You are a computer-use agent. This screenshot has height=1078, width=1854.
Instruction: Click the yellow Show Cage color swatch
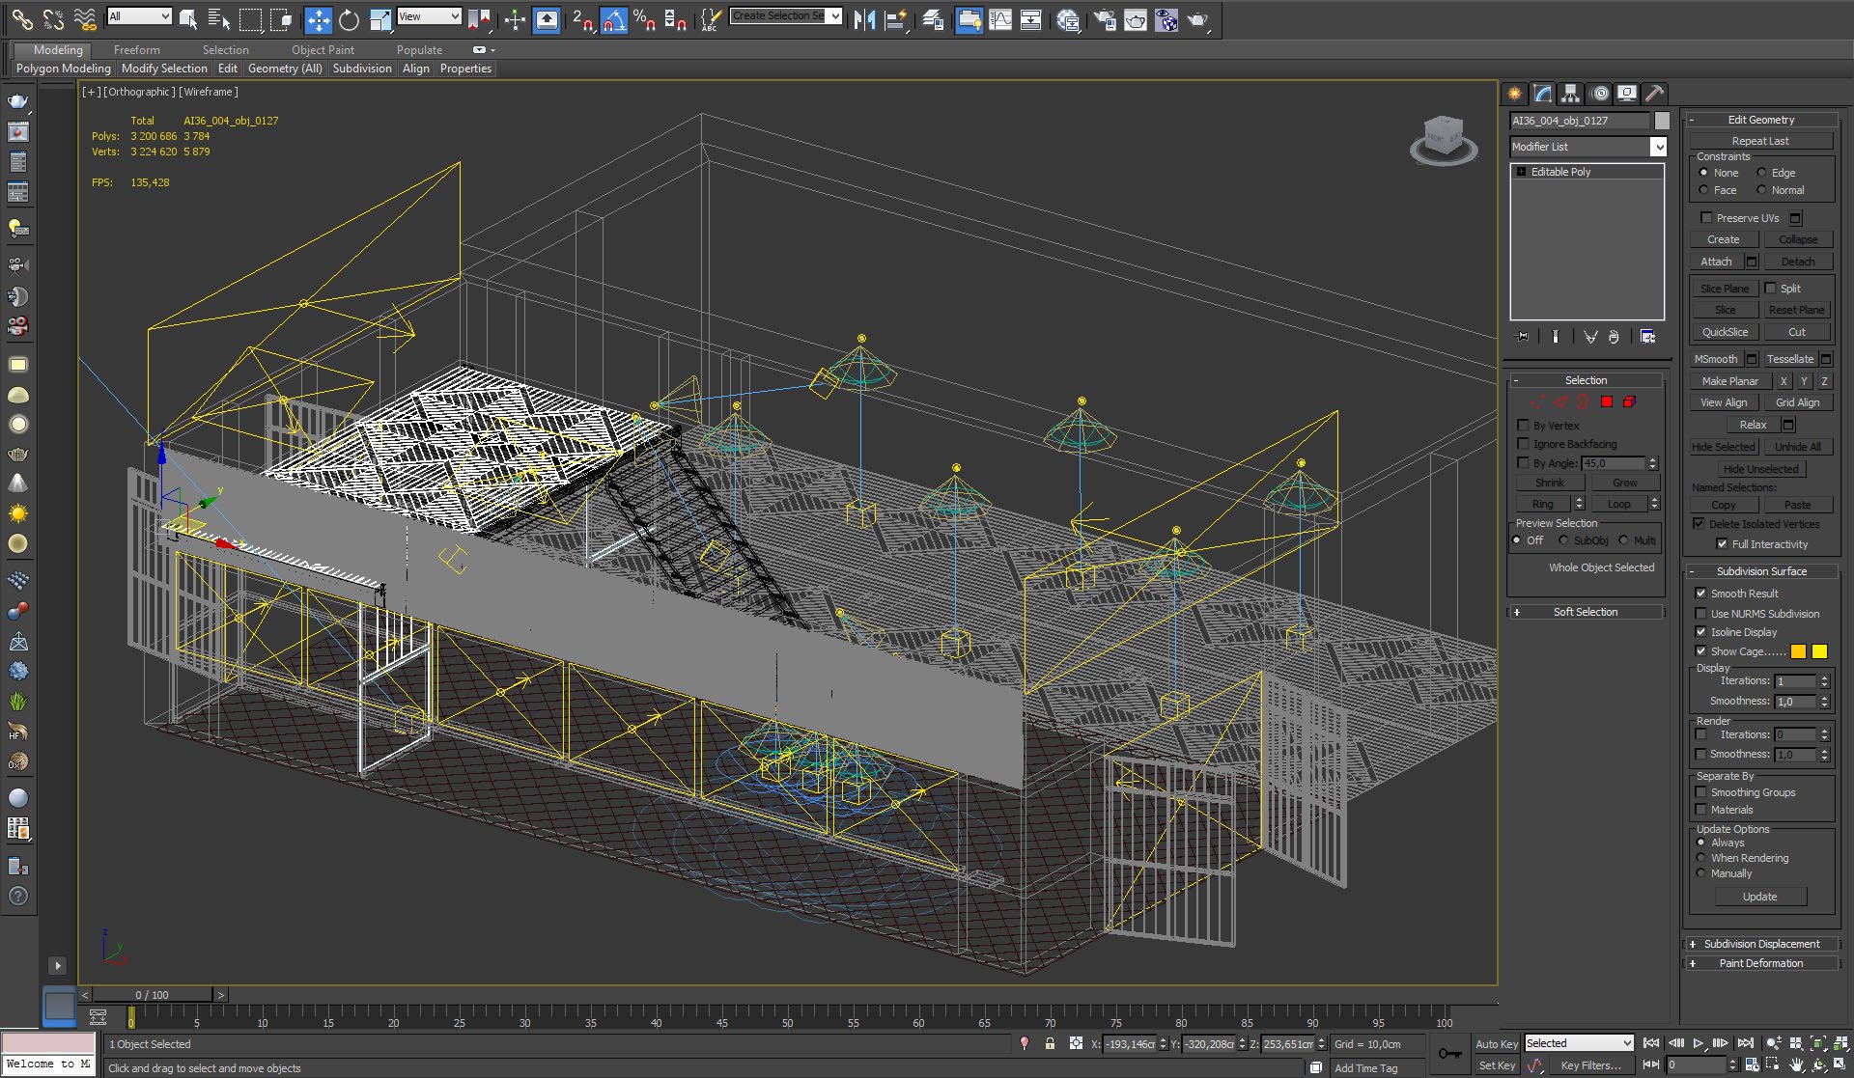[x=1819, y=651]
